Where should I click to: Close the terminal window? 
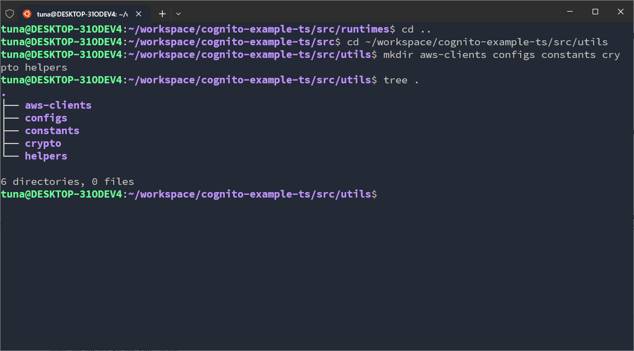(621, 12)
